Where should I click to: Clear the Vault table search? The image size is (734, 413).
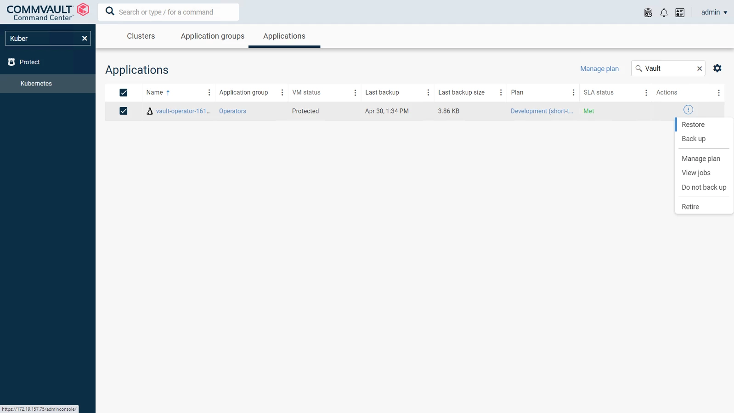[x=700, y=68]
